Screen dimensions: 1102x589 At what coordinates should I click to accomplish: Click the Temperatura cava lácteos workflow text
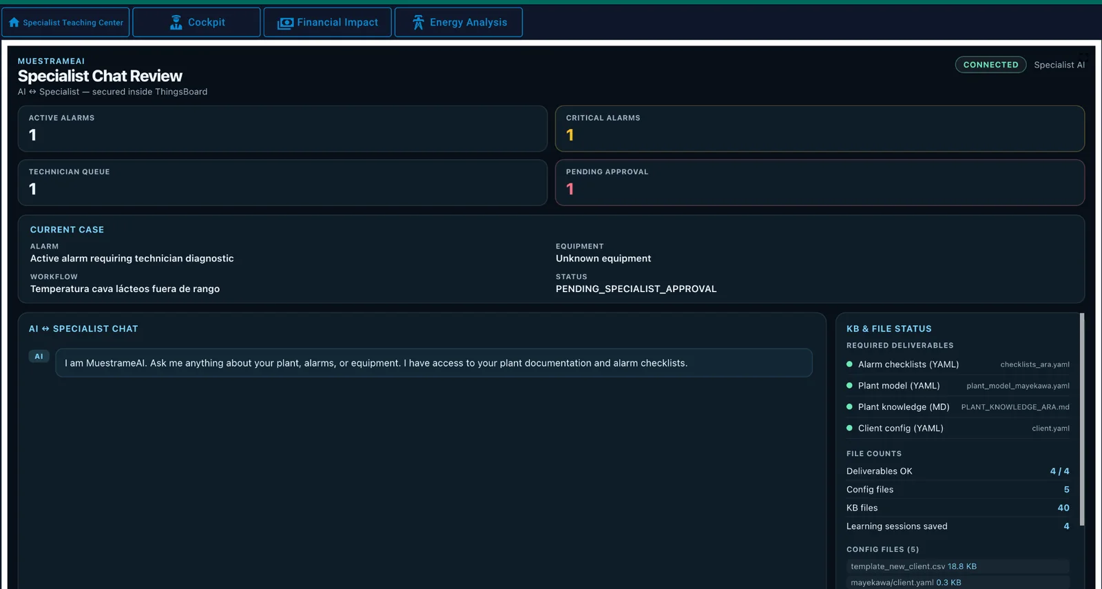click(125, 289)
